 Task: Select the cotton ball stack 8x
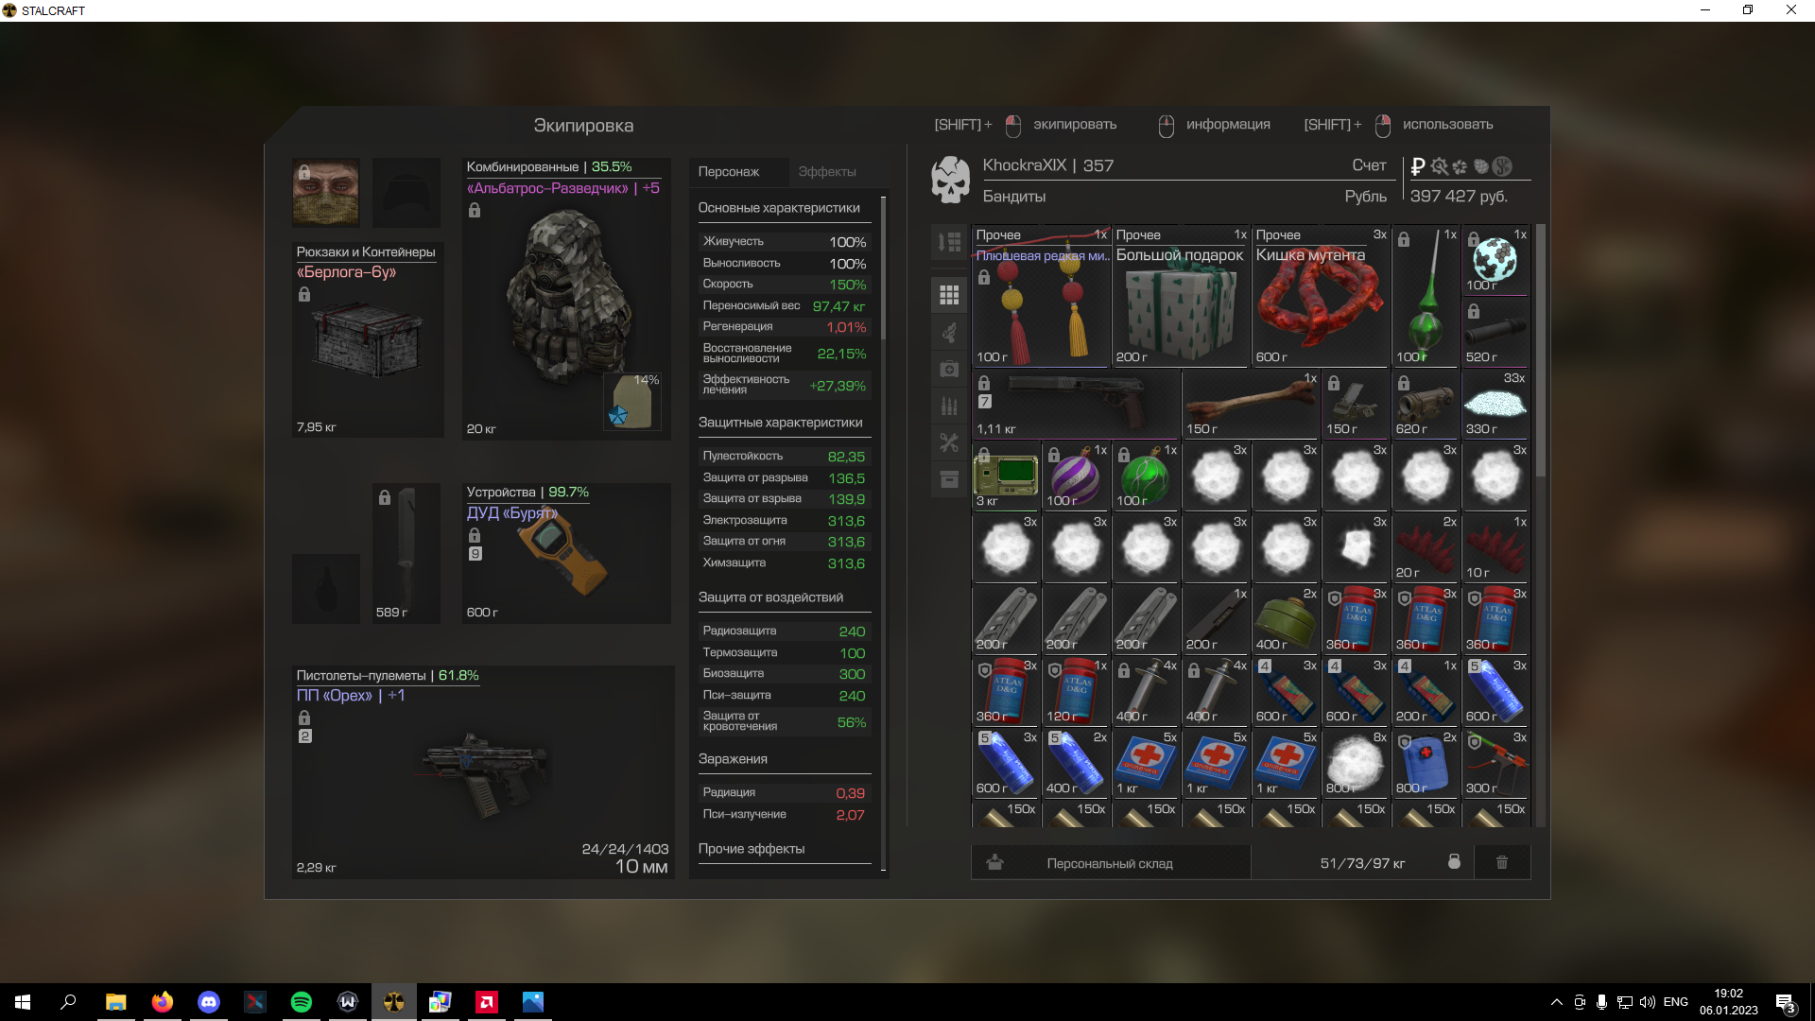point(1356,763)
